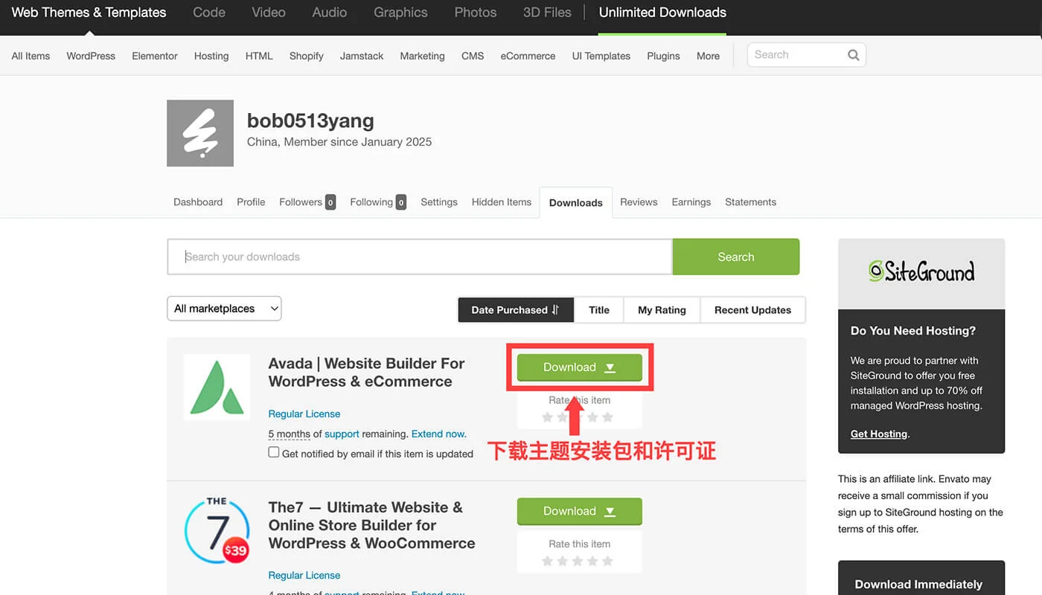Click the search magnifier icon in top bar
This screenshot has height=595, width=1042.
click(853, 55)
